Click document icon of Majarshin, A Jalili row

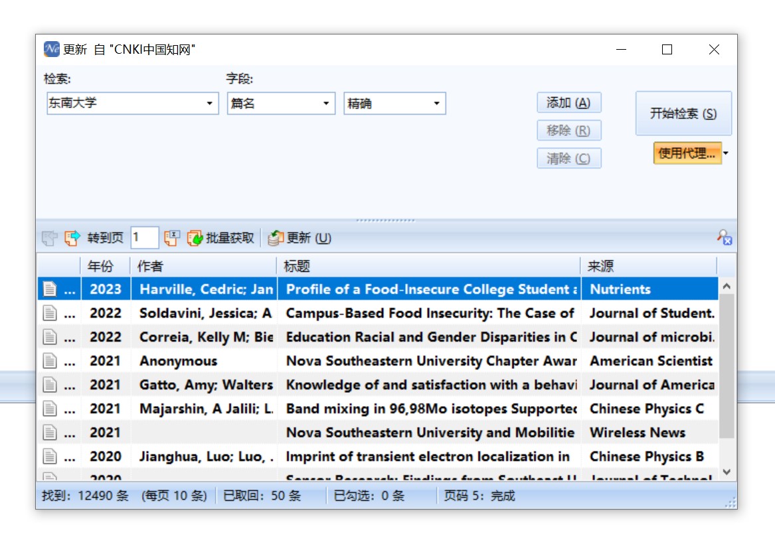pyautogui.click(x=49, y=409)
